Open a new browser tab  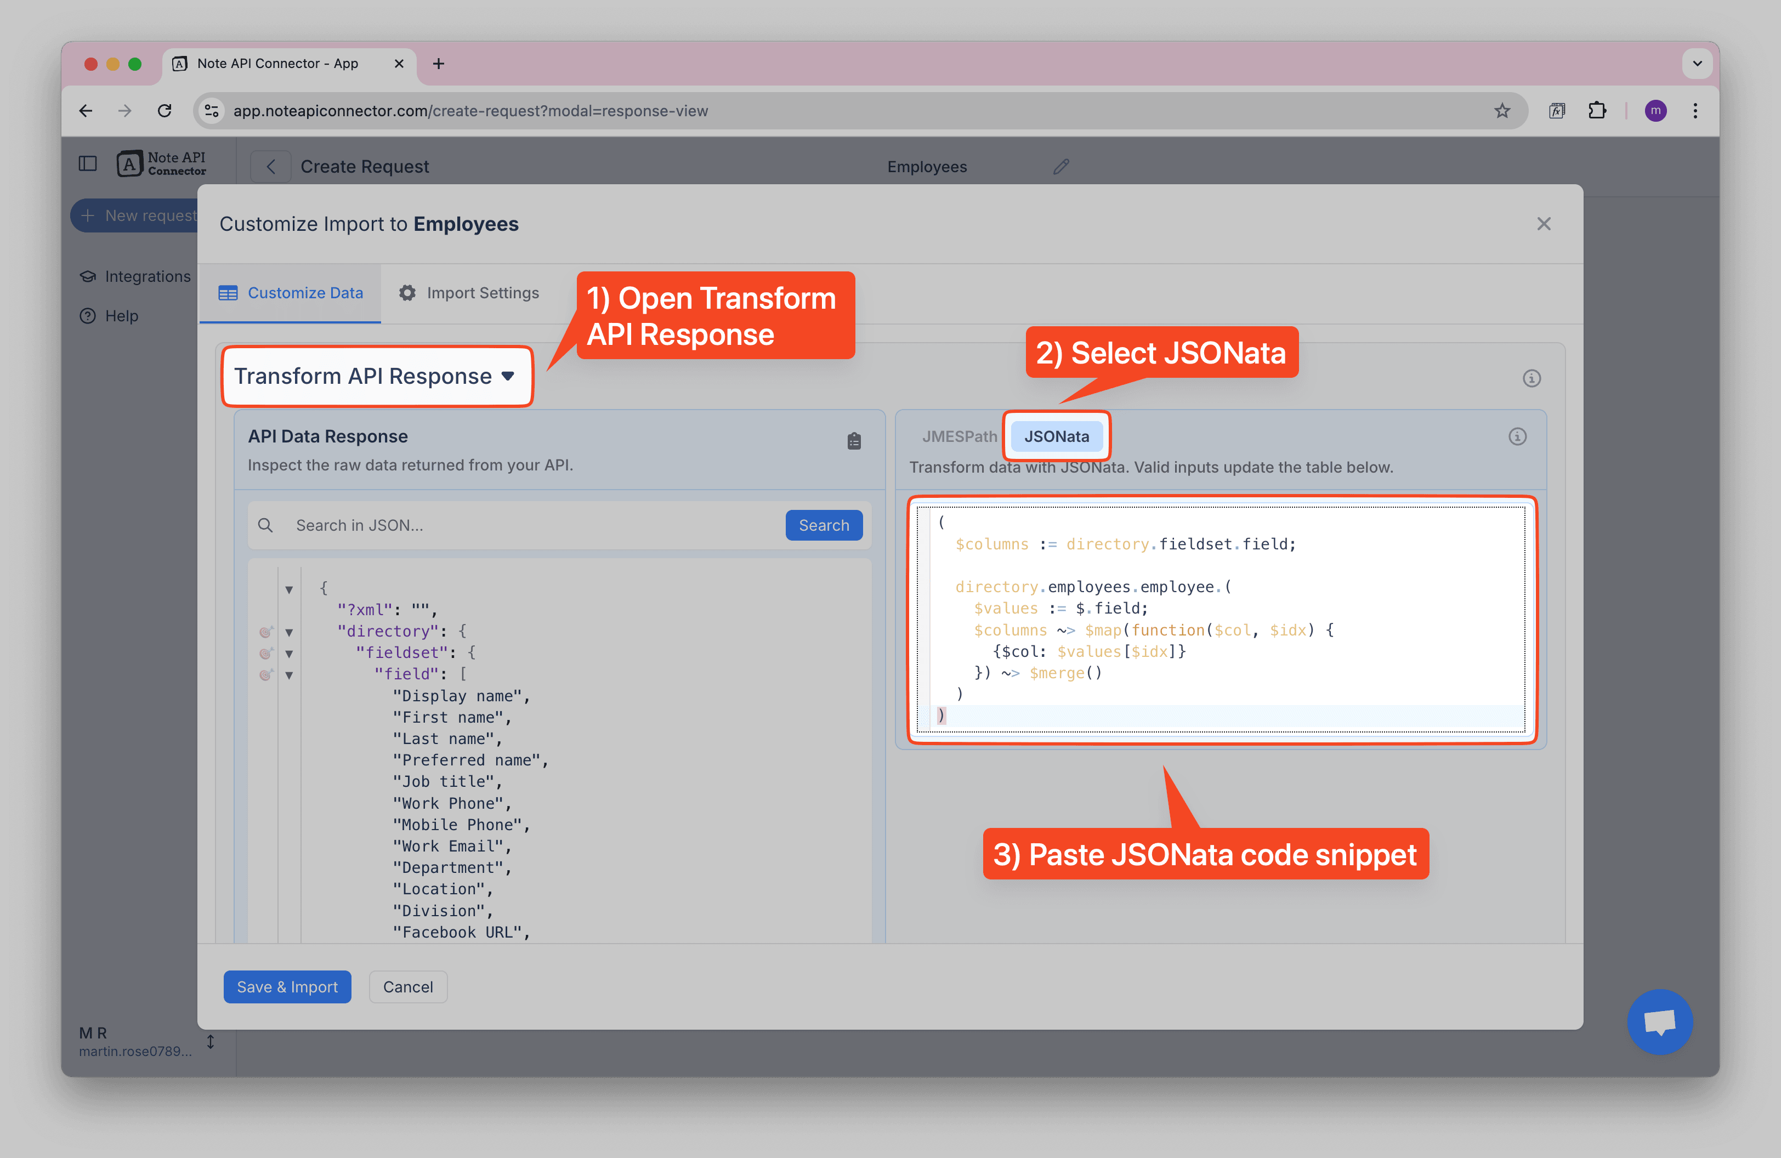click(439, 64)
